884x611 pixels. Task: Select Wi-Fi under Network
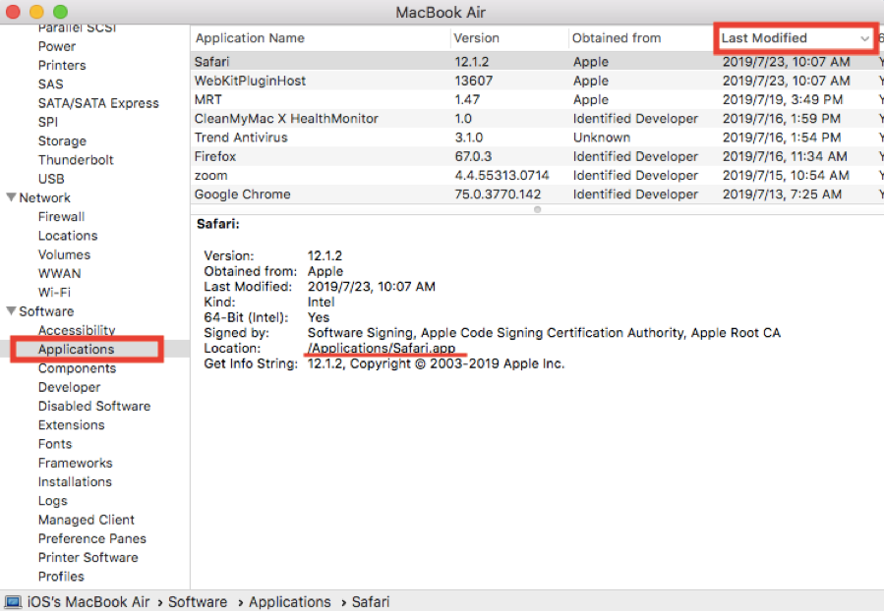click(x=54, y=293)
